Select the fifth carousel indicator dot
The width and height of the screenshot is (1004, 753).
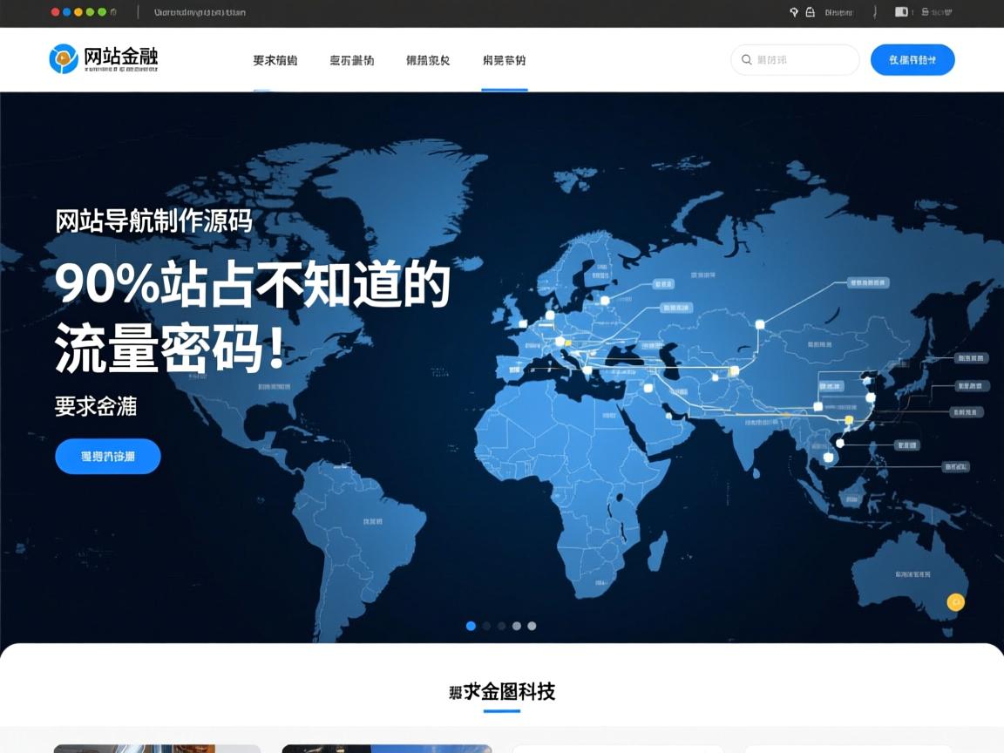point(532,625)
